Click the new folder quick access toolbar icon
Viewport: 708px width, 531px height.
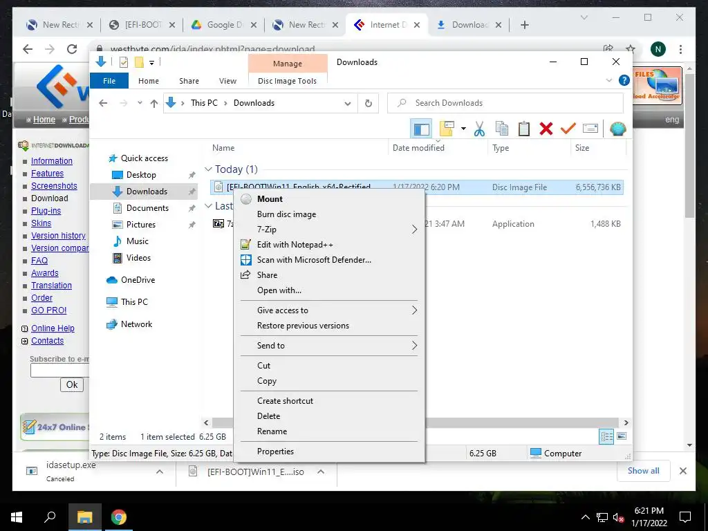[x=139, y=62]
